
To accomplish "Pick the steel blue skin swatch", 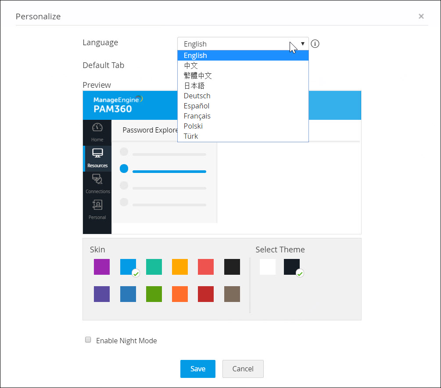I will point(128,294).
